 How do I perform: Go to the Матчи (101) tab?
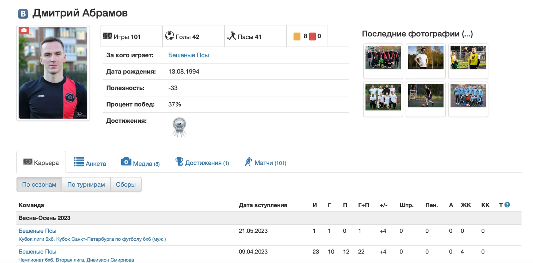pos(265,163)
